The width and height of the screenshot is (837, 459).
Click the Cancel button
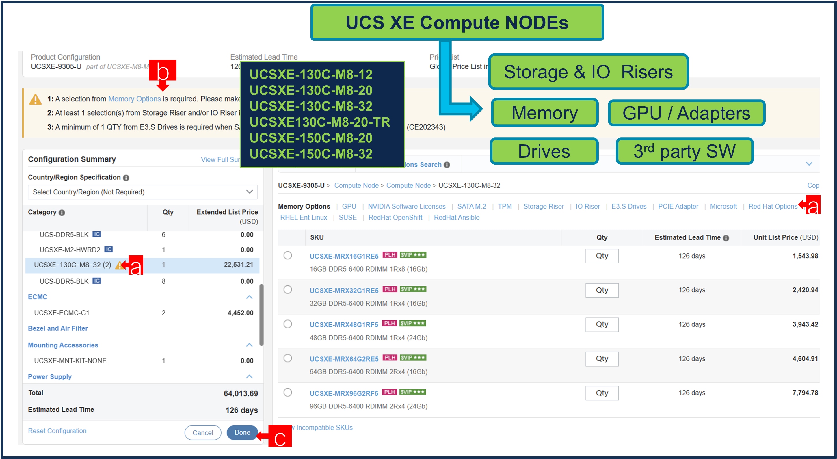tap(202, 433)
